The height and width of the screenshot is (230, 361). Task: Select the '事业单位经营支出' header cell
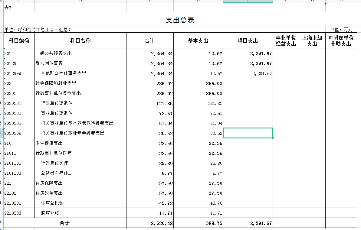point(286,40)
